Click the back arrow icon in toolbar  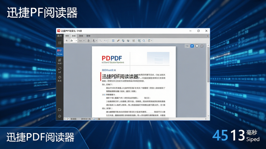[67, 41]
